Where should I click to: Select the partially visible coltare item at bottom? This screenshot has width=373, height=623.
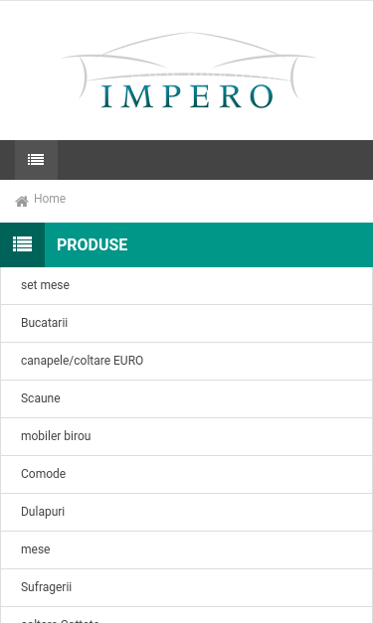pos(187,615)
